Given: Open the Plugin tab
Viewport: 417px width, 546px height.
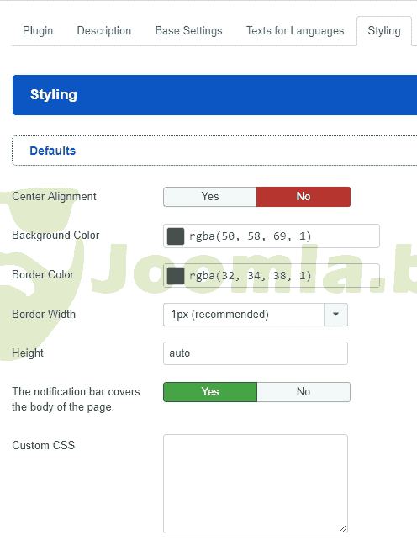Looking at the screenshot, I should (38, 30).
